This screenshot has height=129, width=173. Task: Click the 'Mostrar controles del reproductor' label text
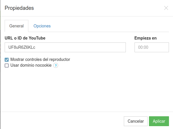pyautogui.click(x=40, y=59)
